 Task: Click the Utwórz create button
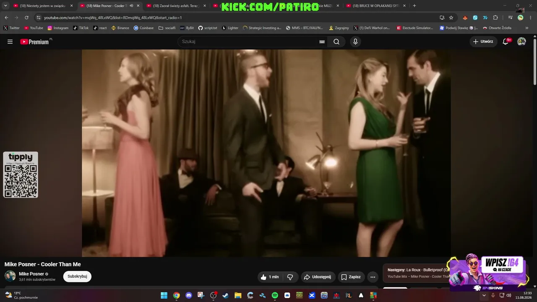point(483,42)
